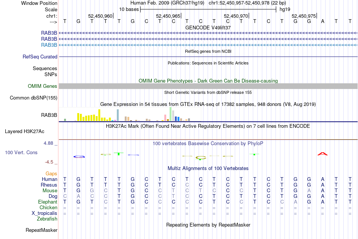The width and height of the screenshot is (358, 239).
Task: Select the chr1: ruler label
Action: [x=52, y=16]
